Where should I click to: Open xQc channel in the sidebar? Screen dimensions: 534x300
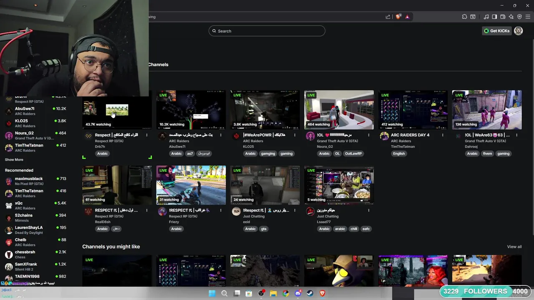click(x=35, y=205)
